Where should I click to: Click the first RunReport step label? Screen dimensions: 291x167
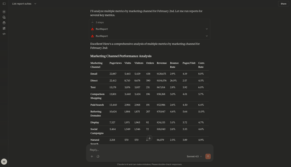102,29
